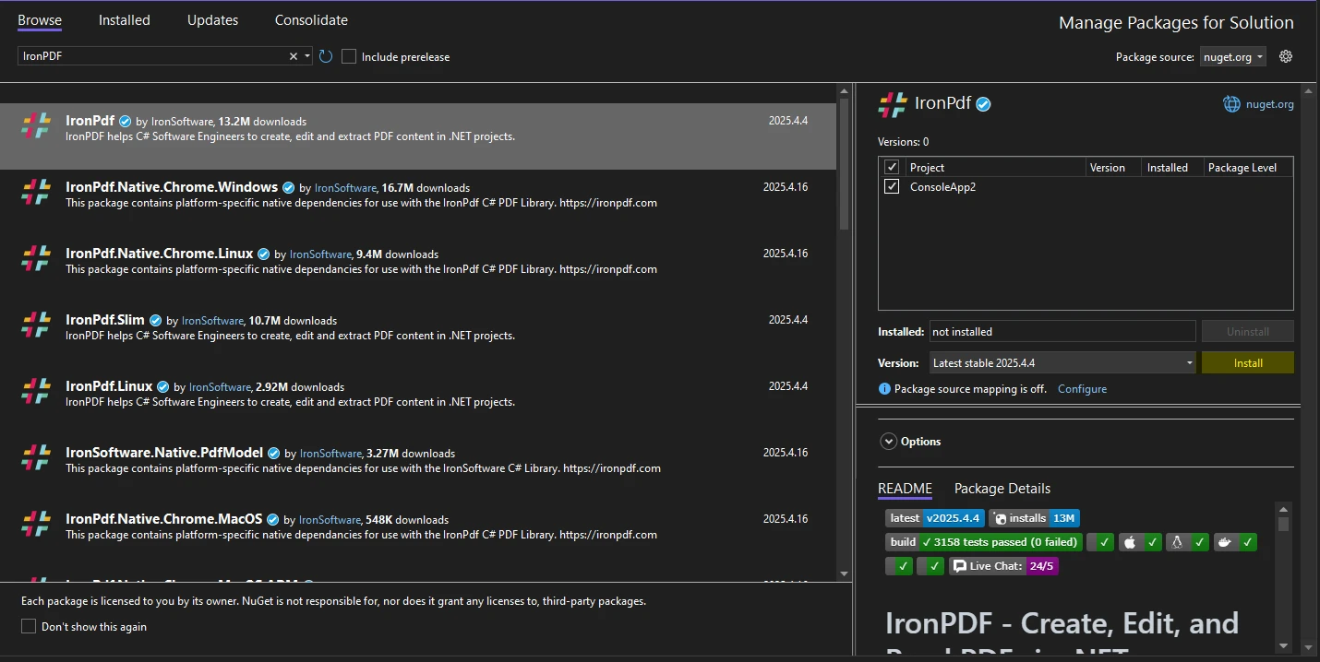1320x662 pixels.
Task: Select the IronPdf.Slim package icon
Action: coord(36,326)
